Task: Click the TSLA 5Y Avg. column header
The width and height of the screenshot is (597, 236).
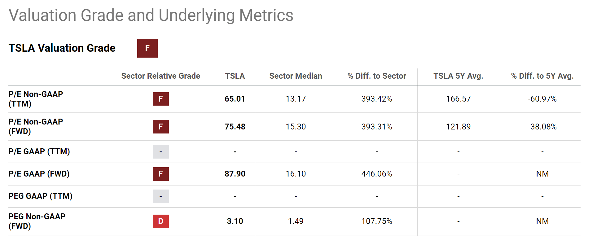Action: [x=458, y=76]
